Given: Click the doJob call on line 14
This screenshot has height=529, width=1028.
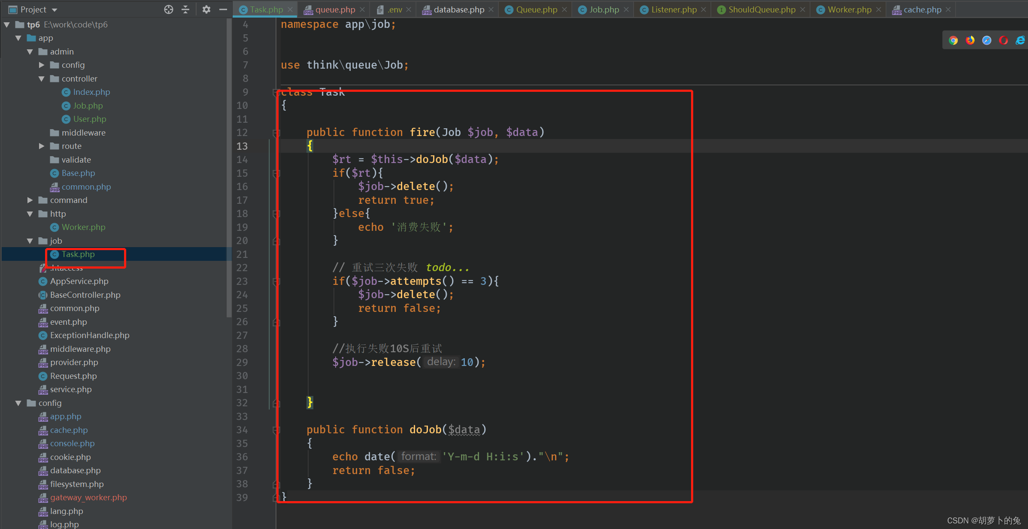Looking at the screenshot, I should pos(432,160).
